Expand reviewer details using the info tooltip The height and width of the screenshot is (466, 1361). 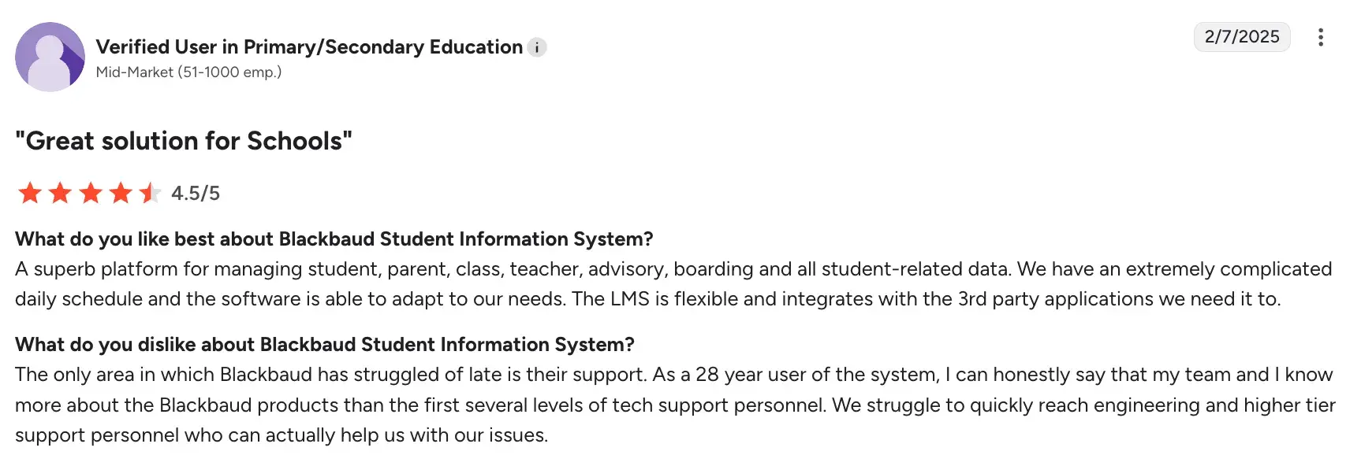[536, 47]
